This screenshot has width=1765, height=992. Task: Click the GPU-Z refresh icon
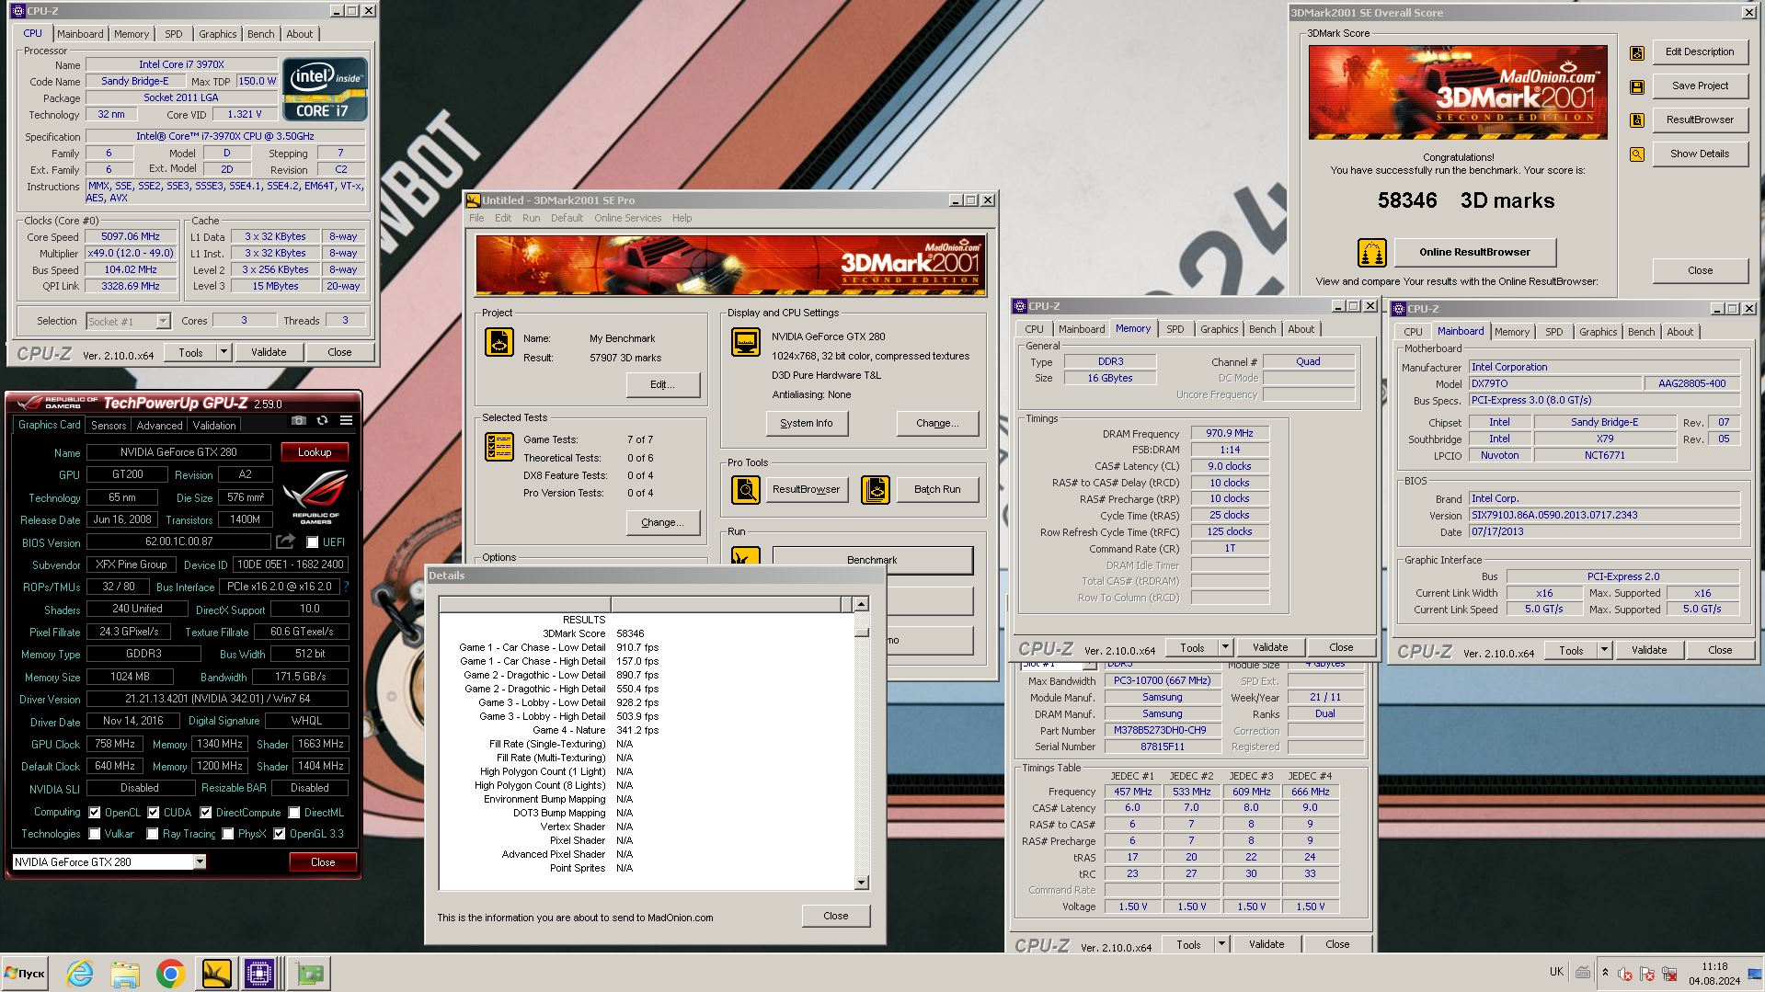(322, 420)
